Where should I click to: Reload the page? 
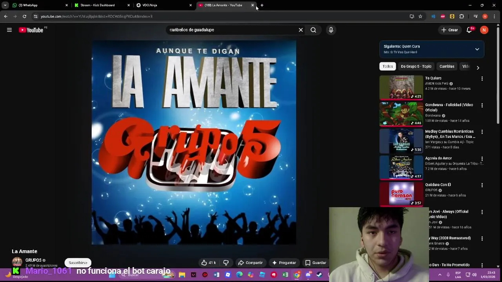24,16
